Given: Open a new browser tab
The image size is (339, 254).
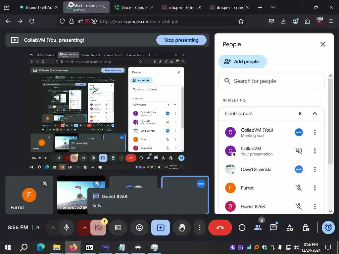Looking at the screenshot, I should tap(260, 8).
